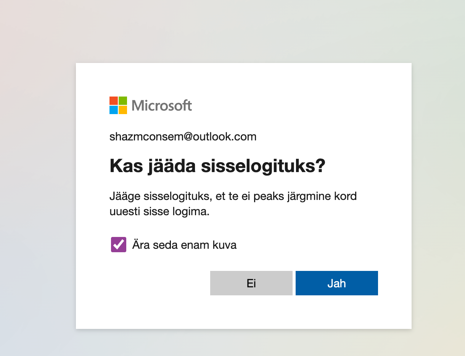This screenshot has width=465, height=356.
Task: Click the 'uuesti sisse logima.' text line
Action: coord(160,212)
